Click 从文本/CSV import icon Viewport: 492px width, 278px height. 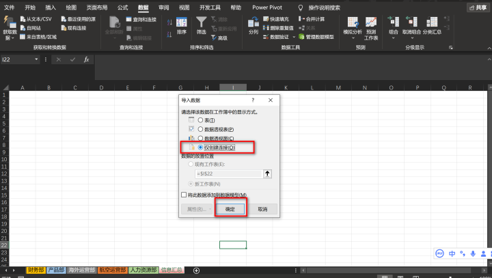pos(23,19)
